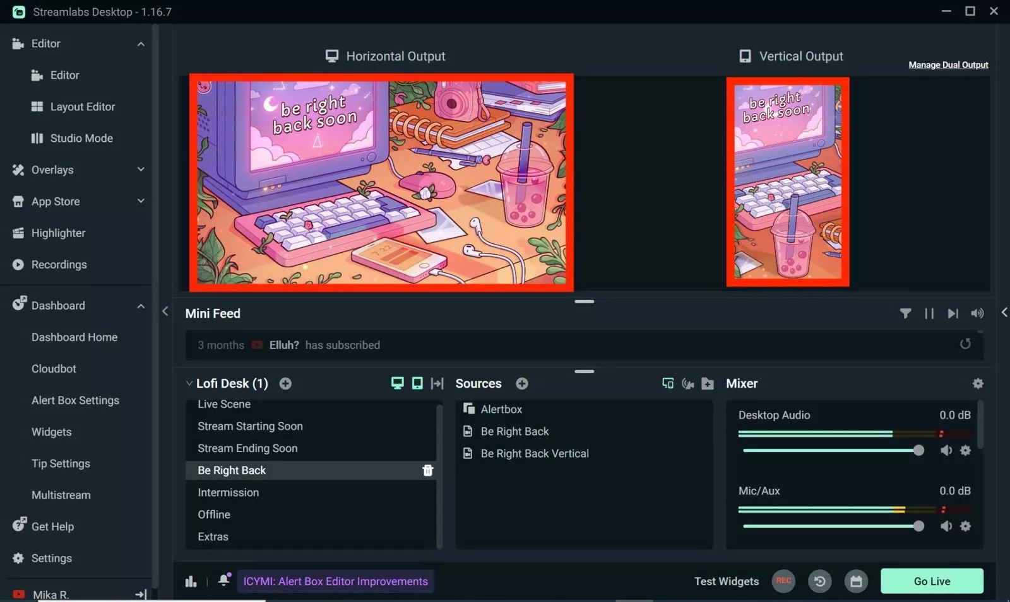
Task: Open the replay buffer icon
Action: click(x=820, y=581)
